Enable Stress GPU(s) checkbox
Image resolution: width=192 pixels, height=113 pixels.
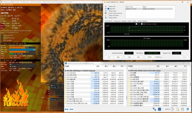tap(108, 18)
